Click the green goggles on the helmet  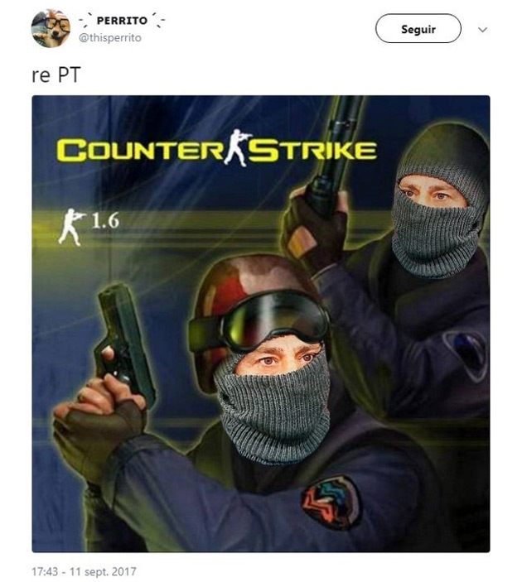(x=260, y=320)
